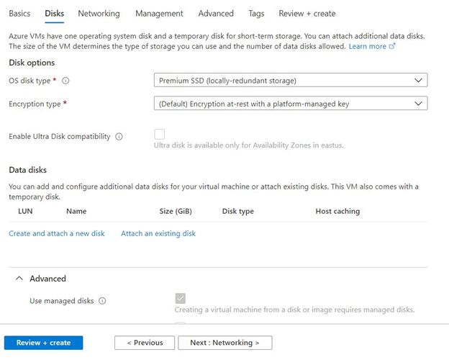Click the Previous button
This screenshot has height=360, width=449.
143,343
